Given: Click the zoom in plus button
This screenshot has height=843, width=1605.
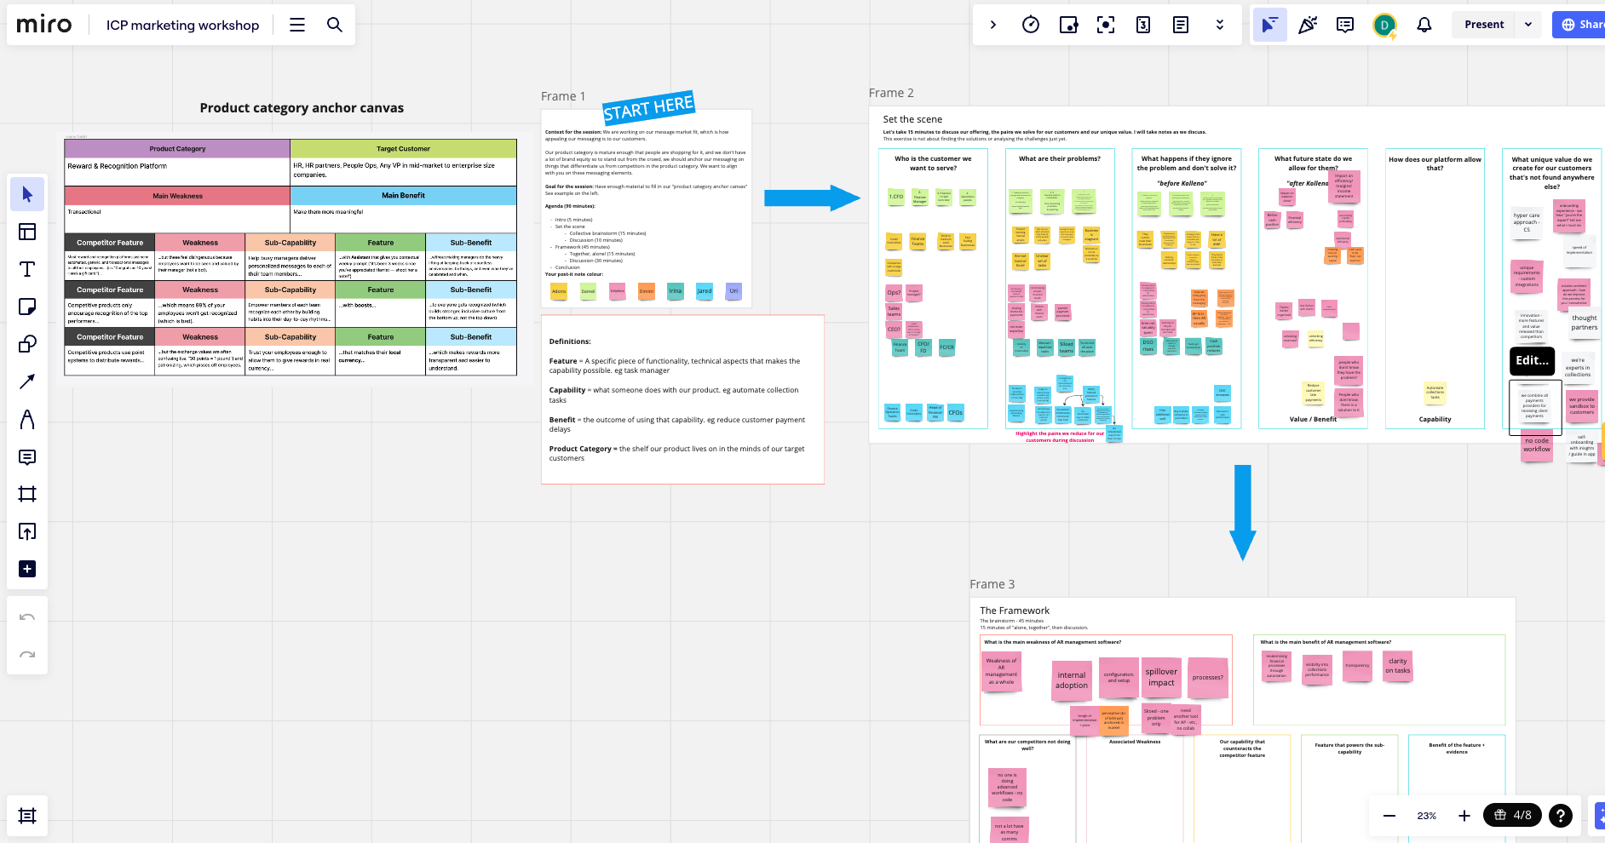Looking at the screenshot, I should coord(1464,816).
